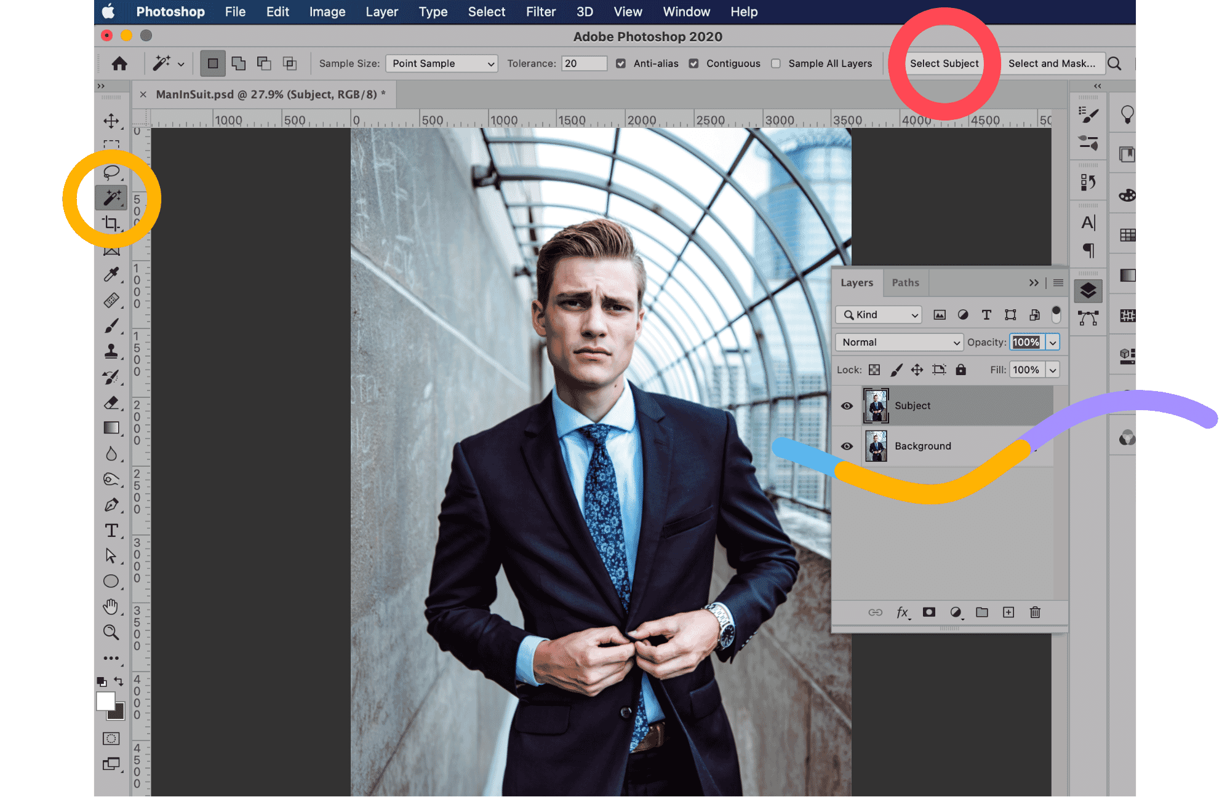Screen dimensions: 1230x797
Task: Select the Zoom tool in toolbar
Action: coord(111,632)
